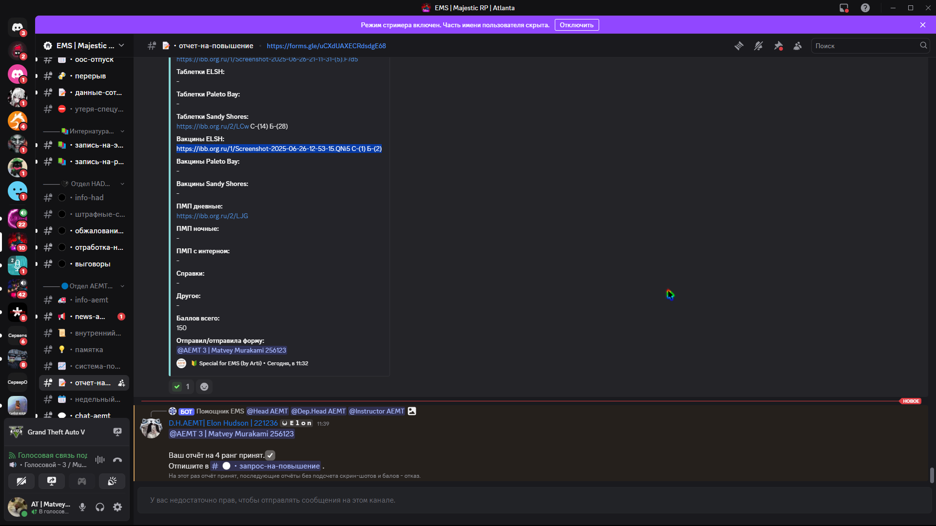Open server icon with 42 notifications badge
The height and width of the screenshot is (526, 936).
[x=18, y=288]
